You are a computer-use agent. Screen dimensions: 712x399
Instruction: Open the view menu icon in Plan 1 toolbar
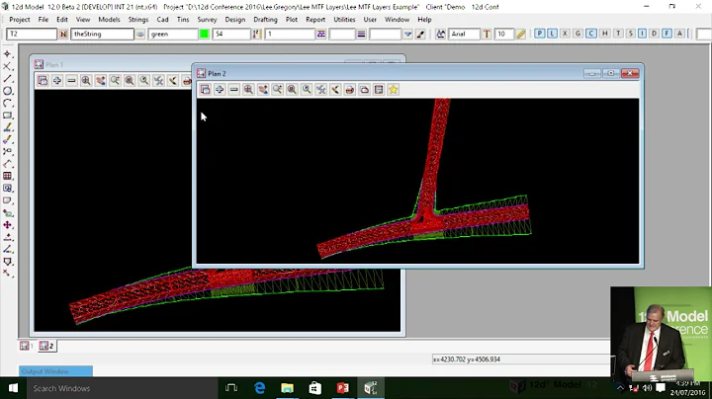[43, 81]
